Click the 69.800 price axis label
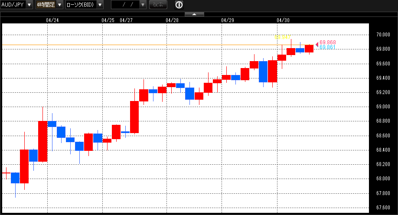The height and width of the screenshot is (215, 398). point(383,49)
